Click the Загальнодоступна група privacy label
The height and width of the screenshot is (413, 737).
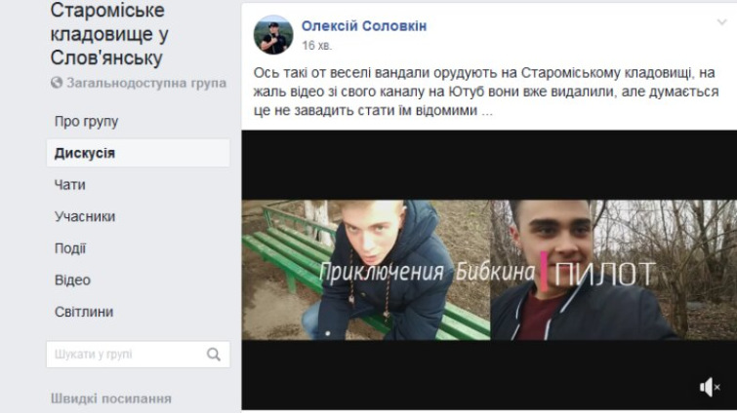(146, 83)
